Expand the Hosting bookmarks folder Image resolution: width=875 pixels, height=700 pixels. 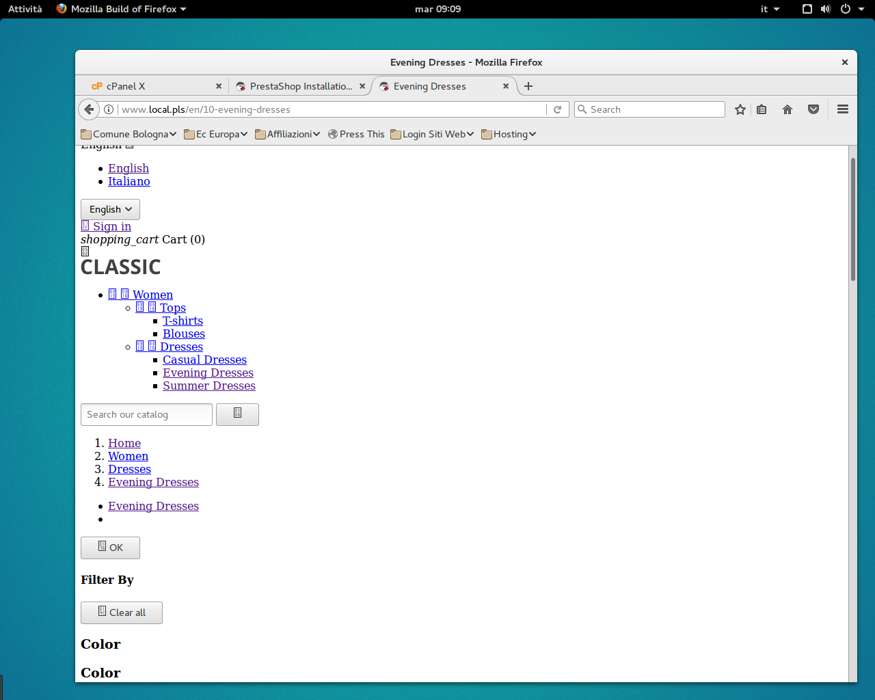(509, 134)
